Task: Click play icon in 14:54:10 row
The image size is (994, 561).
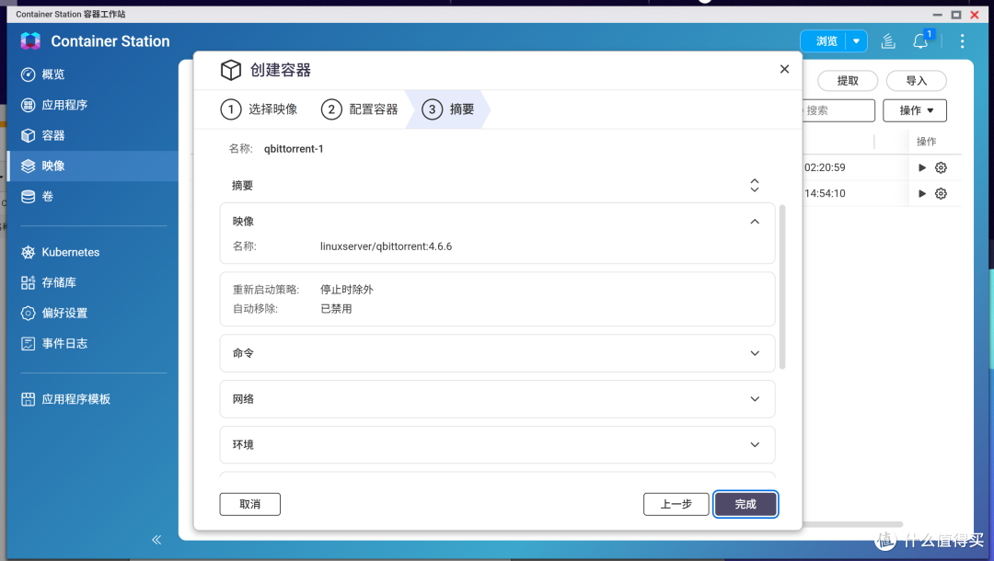Action: [922, 193]
